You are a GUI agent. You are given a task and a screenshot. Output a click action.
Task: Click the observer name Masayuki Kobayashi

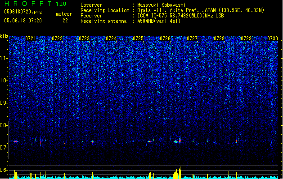tap(162, 5)
